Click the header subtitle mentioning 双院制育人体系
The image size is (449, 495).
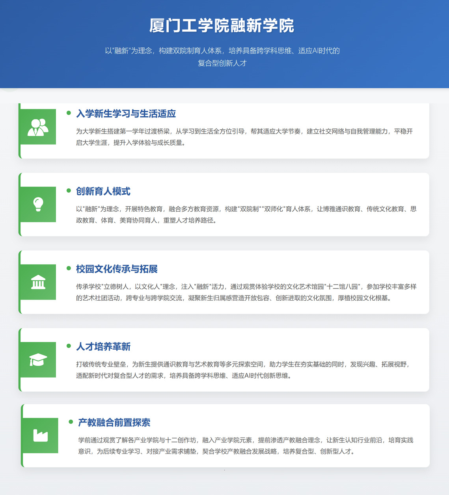pos(222,56)
